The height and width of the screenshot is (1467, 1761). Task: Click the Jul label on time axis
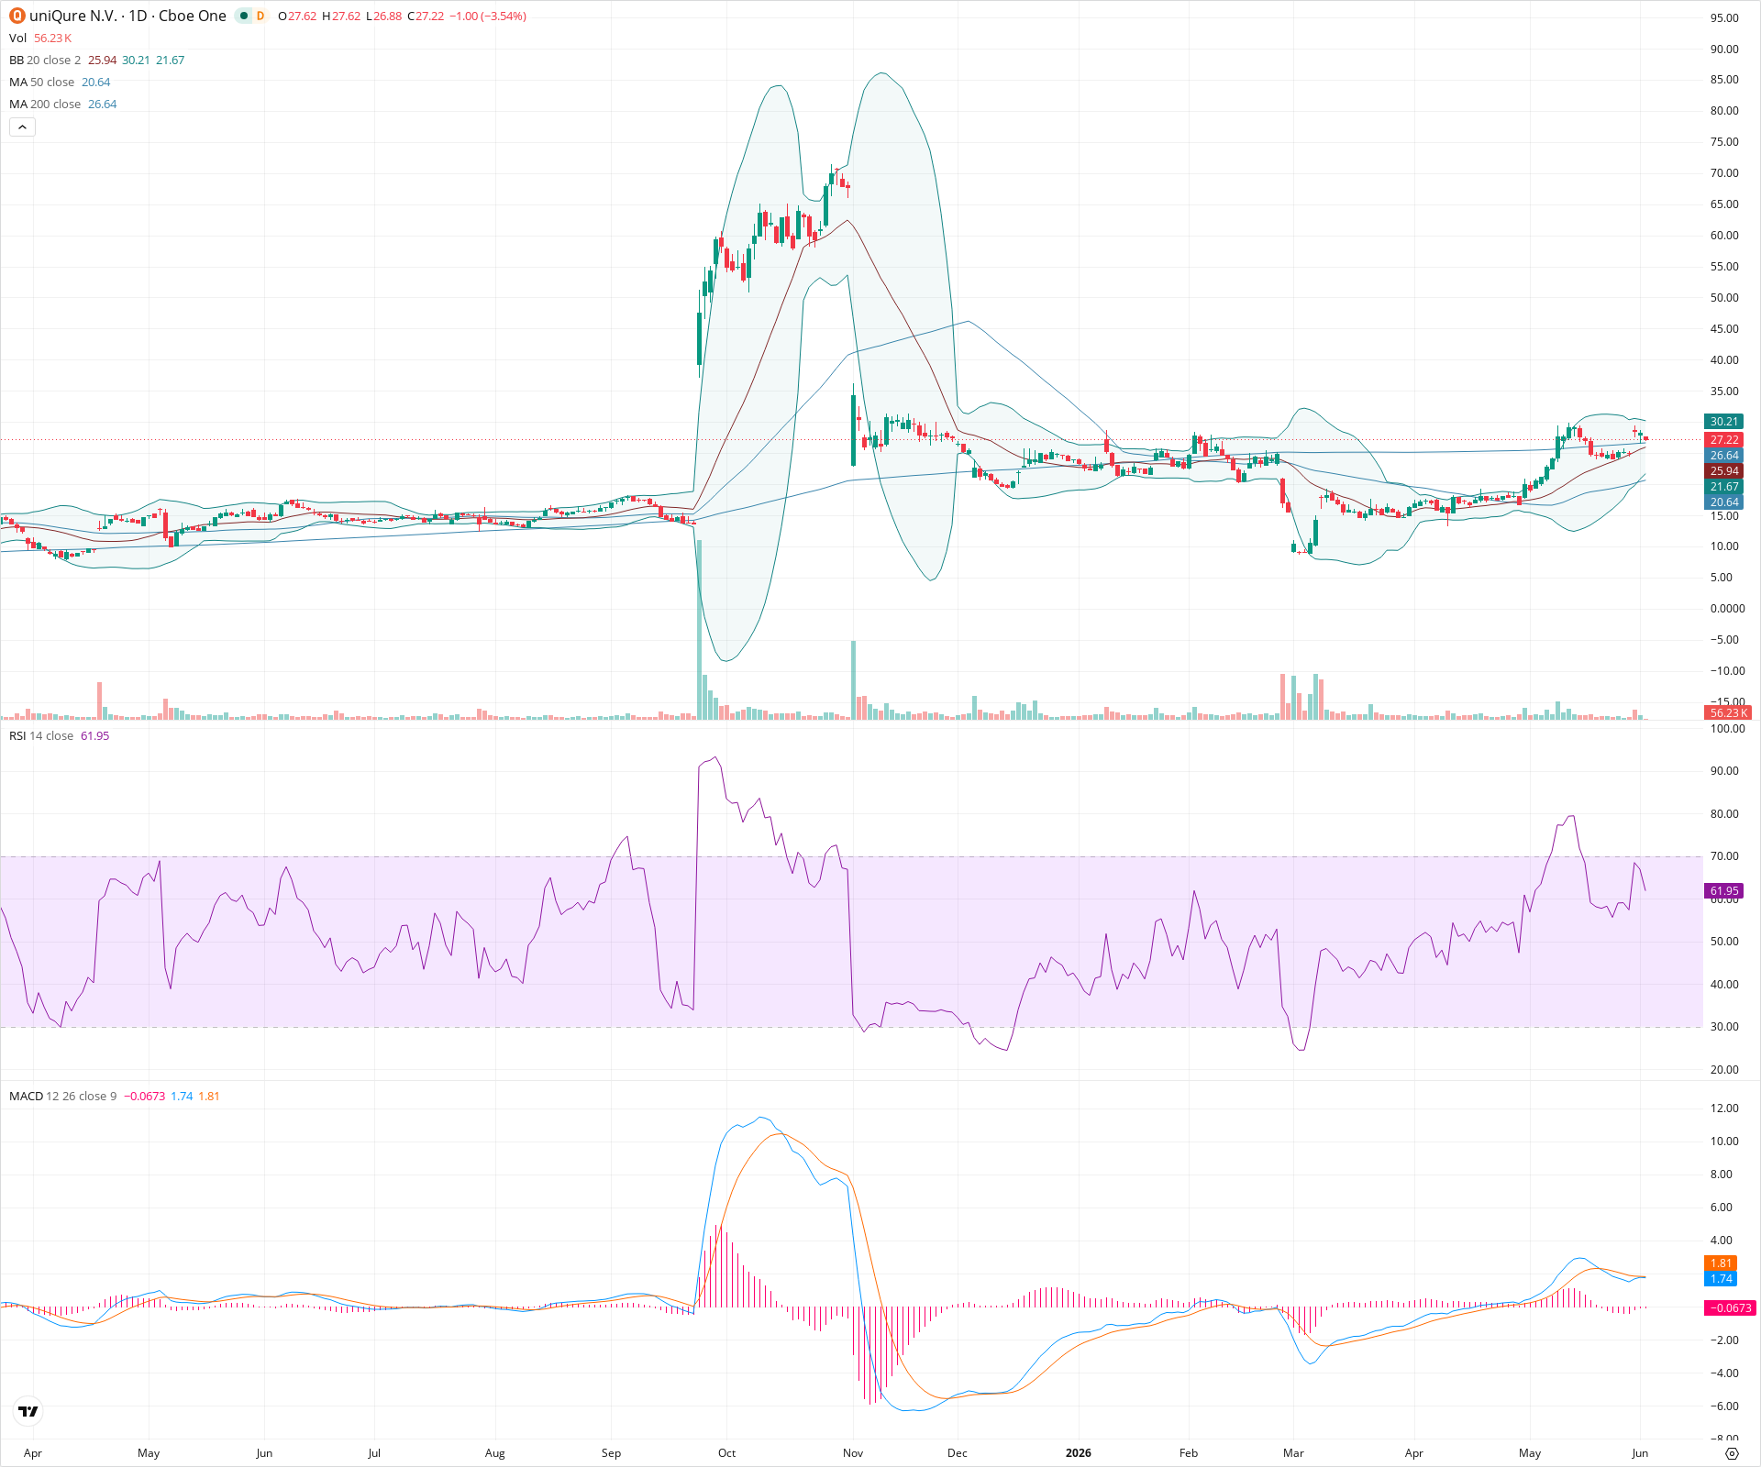(374, 1453)
